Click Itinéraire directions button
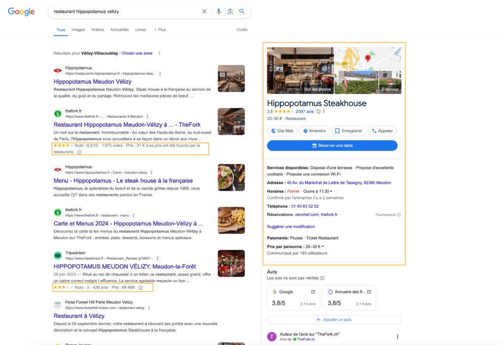The image size is (504, 345). [x=315, y=131]
